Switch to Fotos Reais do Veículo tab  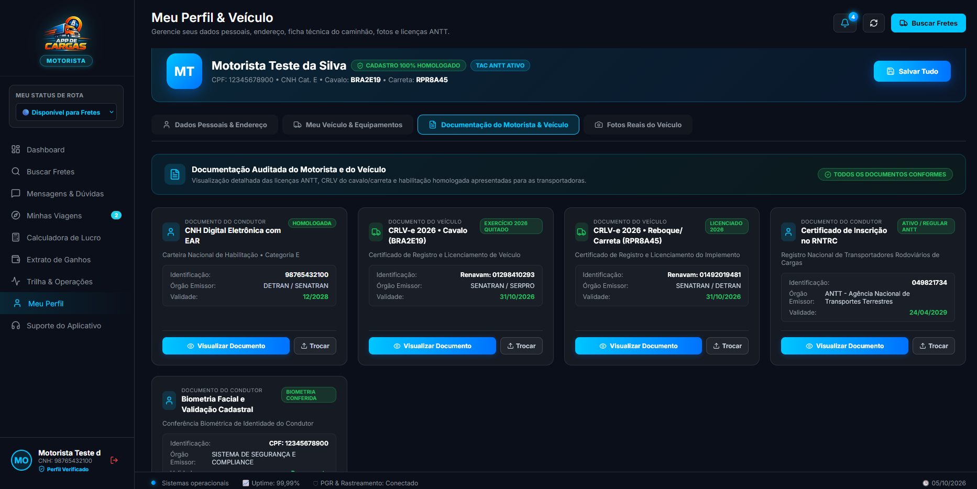coord(638,125)
